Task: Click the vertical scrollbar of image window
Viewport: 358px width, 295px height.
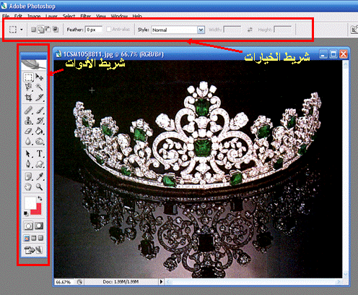Action: click(x=346, y=169)
